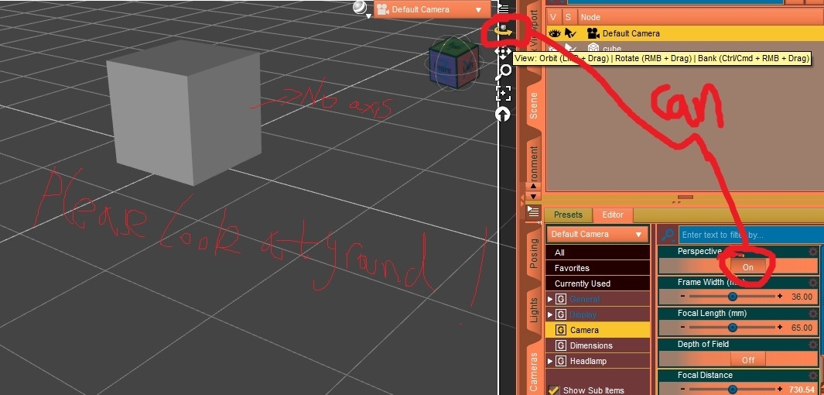The height and width of the screenshot is (395, 824).
Task: Switch to the Cameras side tab
Action: (533, 373)
